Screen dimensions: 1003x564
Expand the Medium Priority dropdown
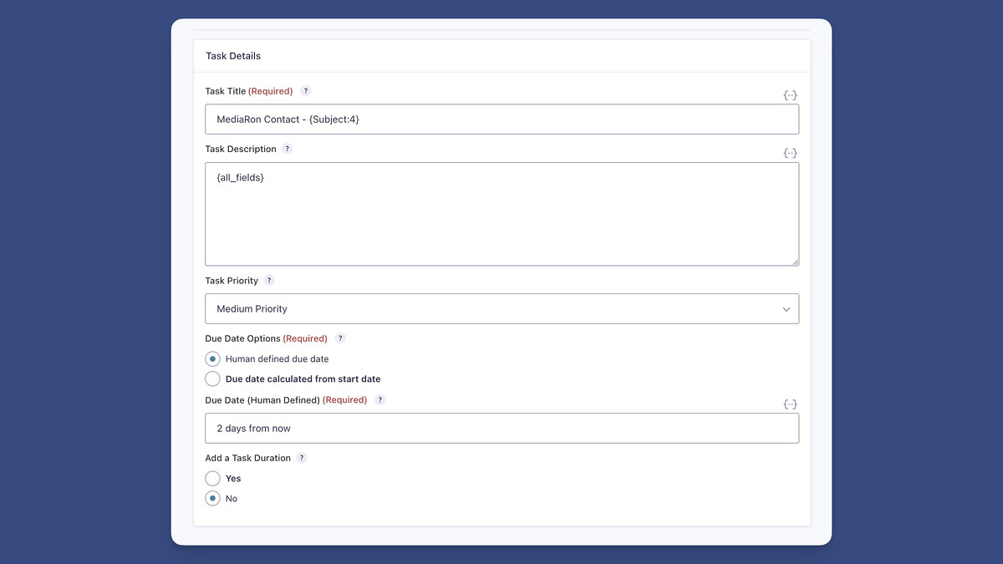[x=501, y=309]
